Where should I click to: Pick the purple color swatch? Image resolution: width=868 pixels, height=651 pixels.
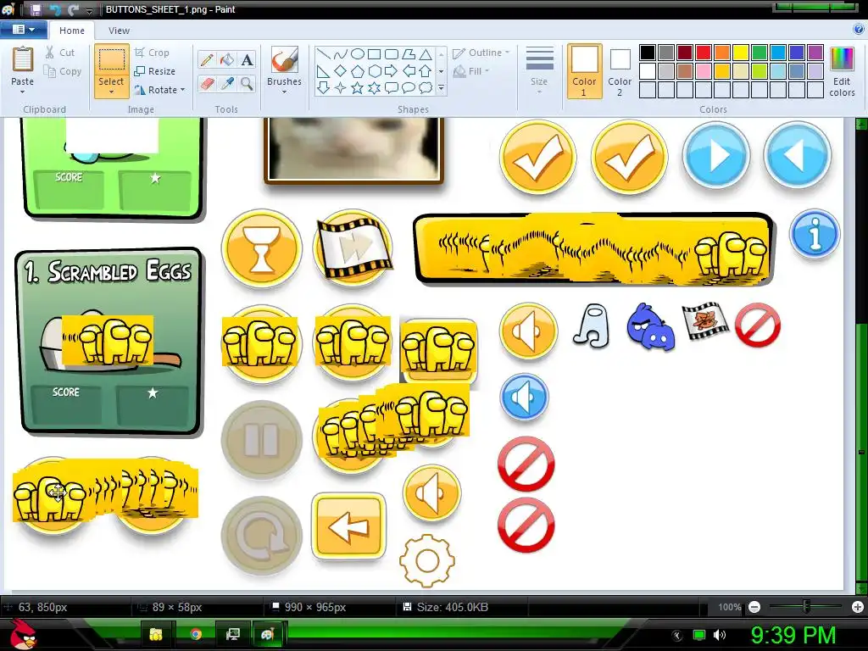[x=815, y=53]
